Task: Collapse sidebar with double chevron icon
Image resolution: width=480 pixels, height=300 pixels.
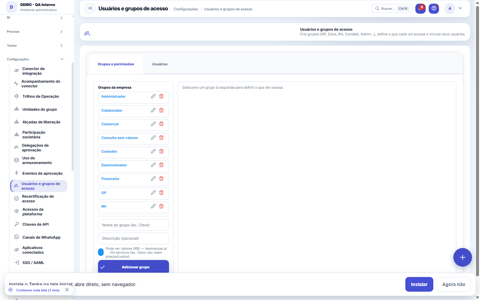Action: (90, 9)
